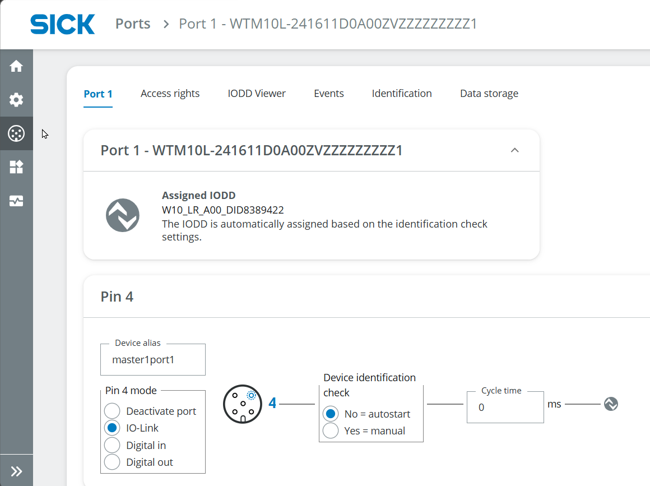Click the Cycle time input field
Screen dimensions: 650x486
tap(505, 407)
